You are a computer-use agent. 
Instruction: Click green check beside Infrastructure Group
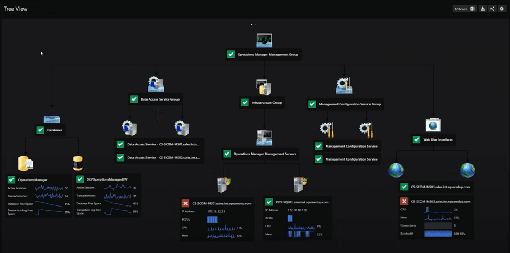coord(245,103)
